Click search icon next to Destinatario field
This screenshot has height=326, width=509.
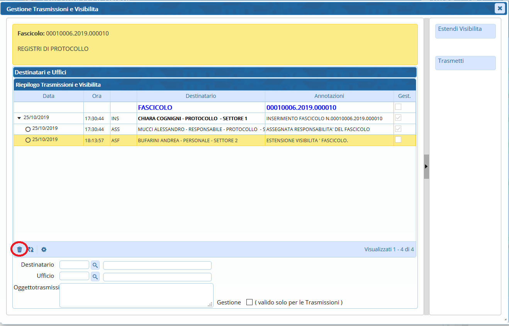tap(95, 265)
